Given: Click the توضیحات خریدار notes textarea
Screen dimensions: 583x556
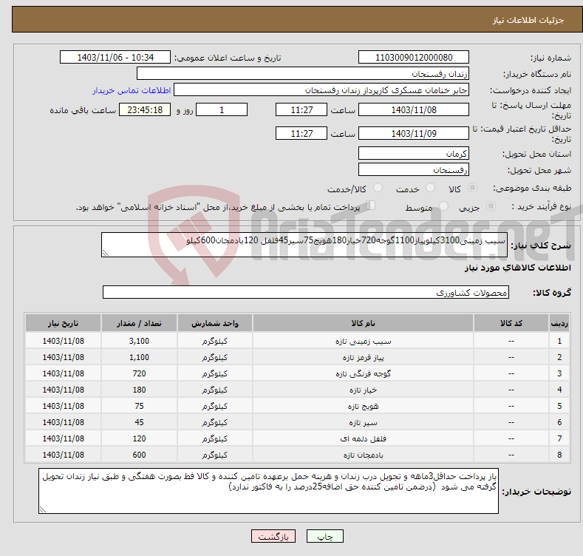Looking at the screenshot, I should pos(268,491).
